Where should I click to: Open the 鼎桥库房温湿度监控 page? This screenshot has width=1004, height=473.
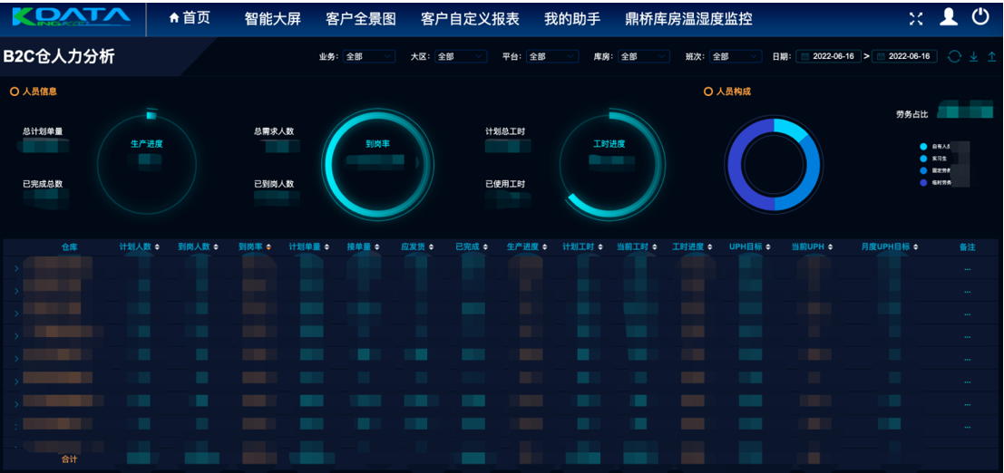(x=688, y=18)
